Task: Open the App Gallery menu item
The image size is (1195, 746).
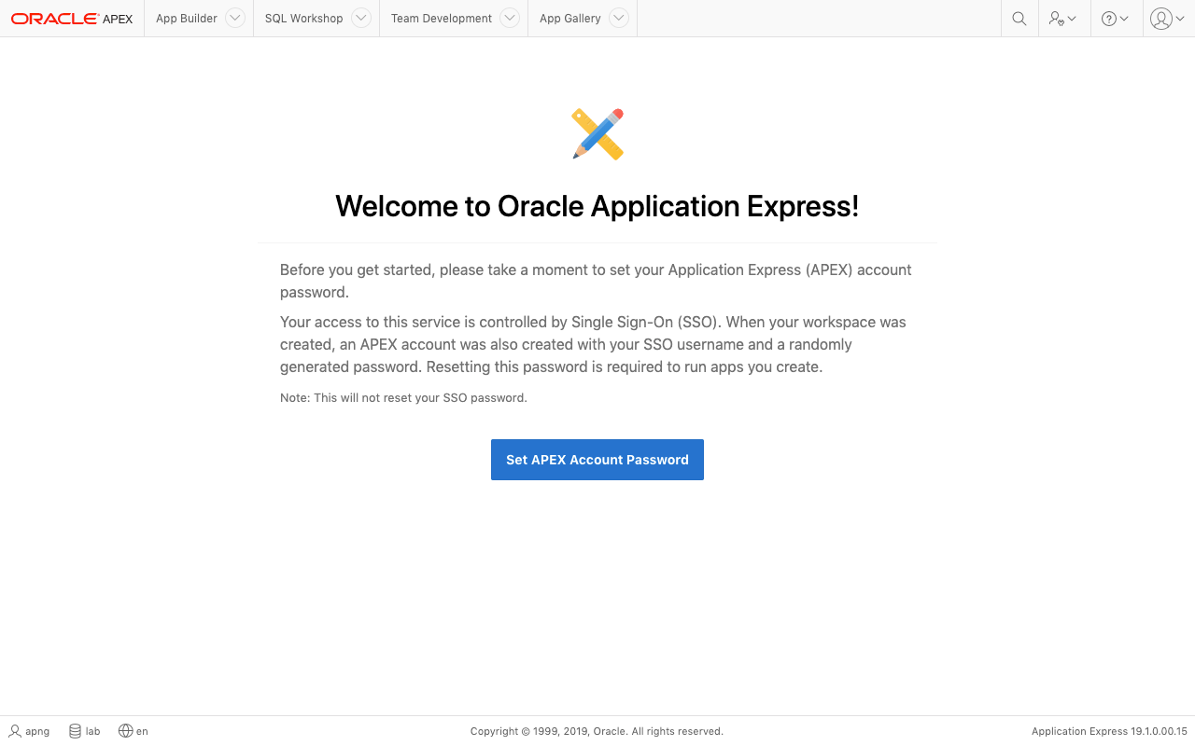Action: click(569, 19)
